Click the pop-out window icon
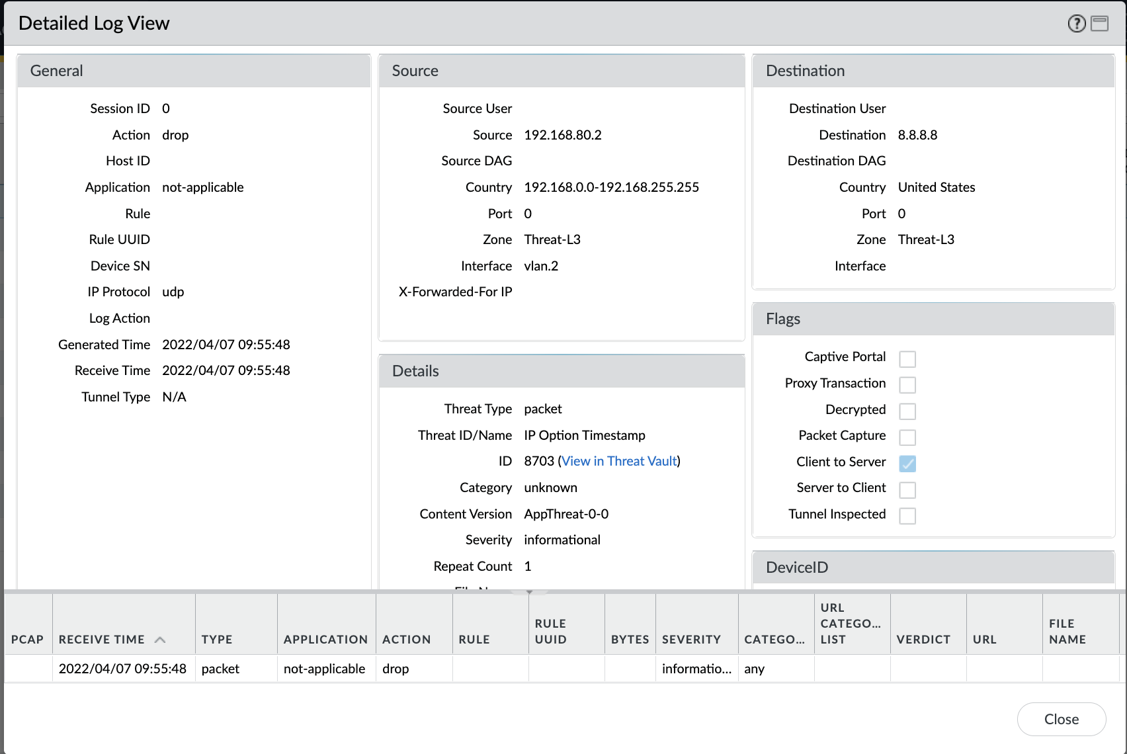 point(1100,24)
